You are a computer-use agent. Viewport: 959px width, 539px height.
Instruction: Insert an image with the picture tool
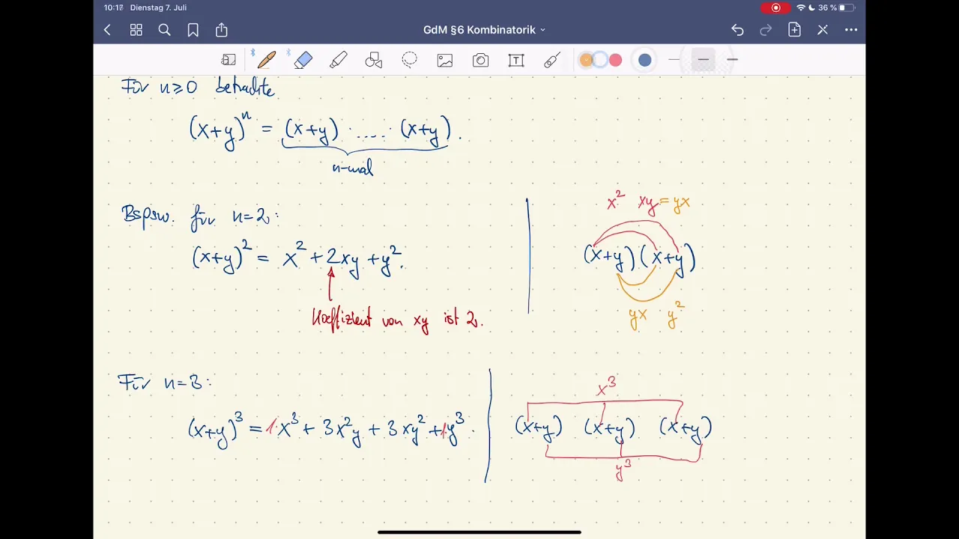click(x=445, y=60)
